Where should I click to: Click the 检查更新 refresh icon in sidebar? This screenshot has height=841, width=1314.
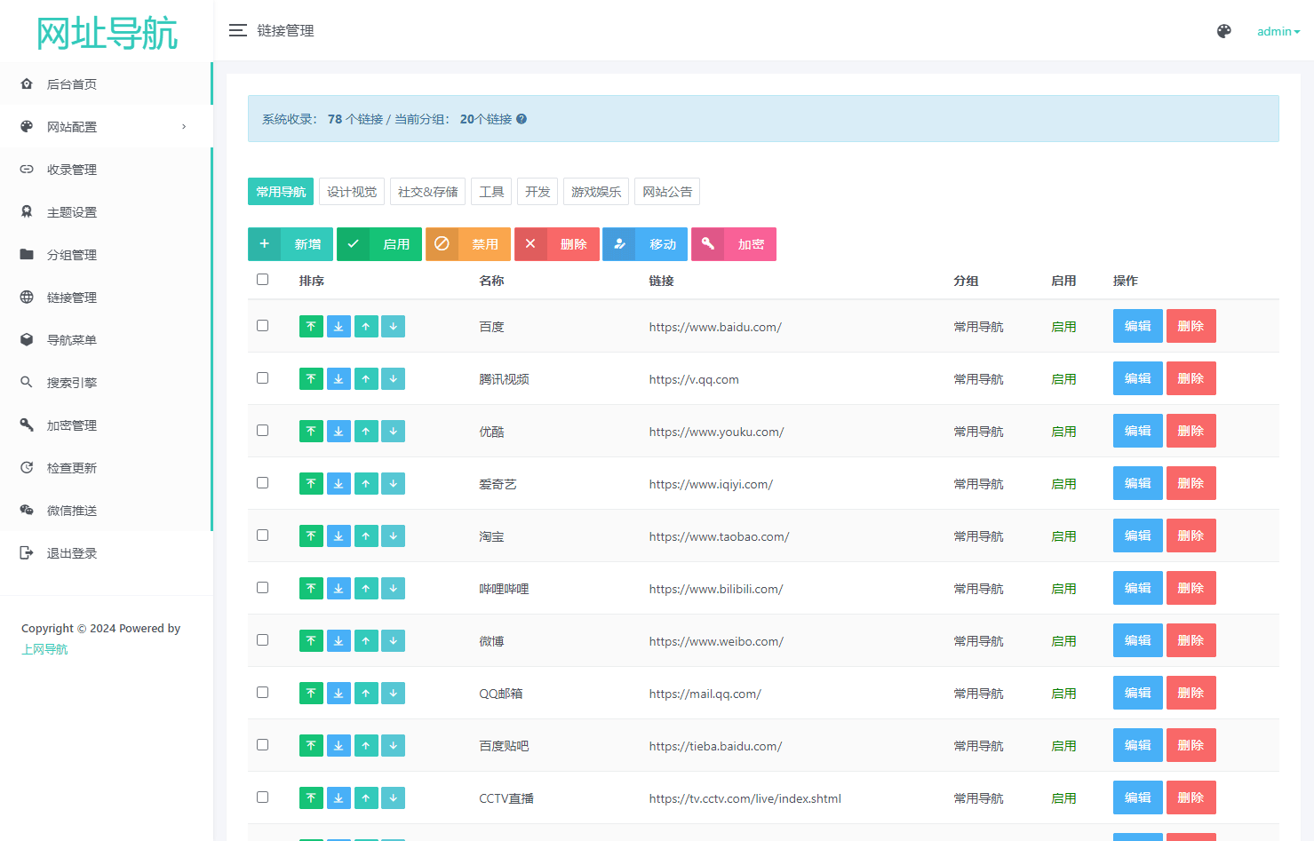pos(27,467)
